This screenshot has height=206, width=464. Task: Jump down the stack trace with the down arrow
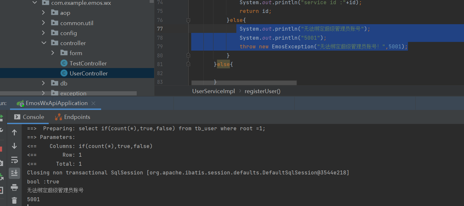pyautogui.click(x=14, y=146)
